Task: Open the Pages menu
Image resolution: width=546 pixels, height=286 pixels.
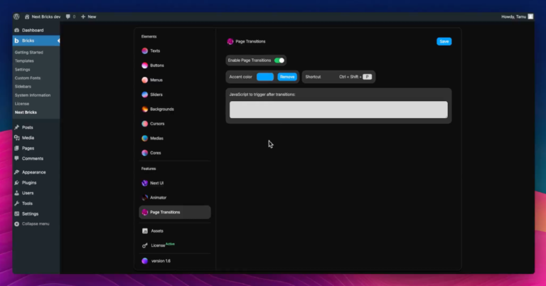Action: point(28,149)
